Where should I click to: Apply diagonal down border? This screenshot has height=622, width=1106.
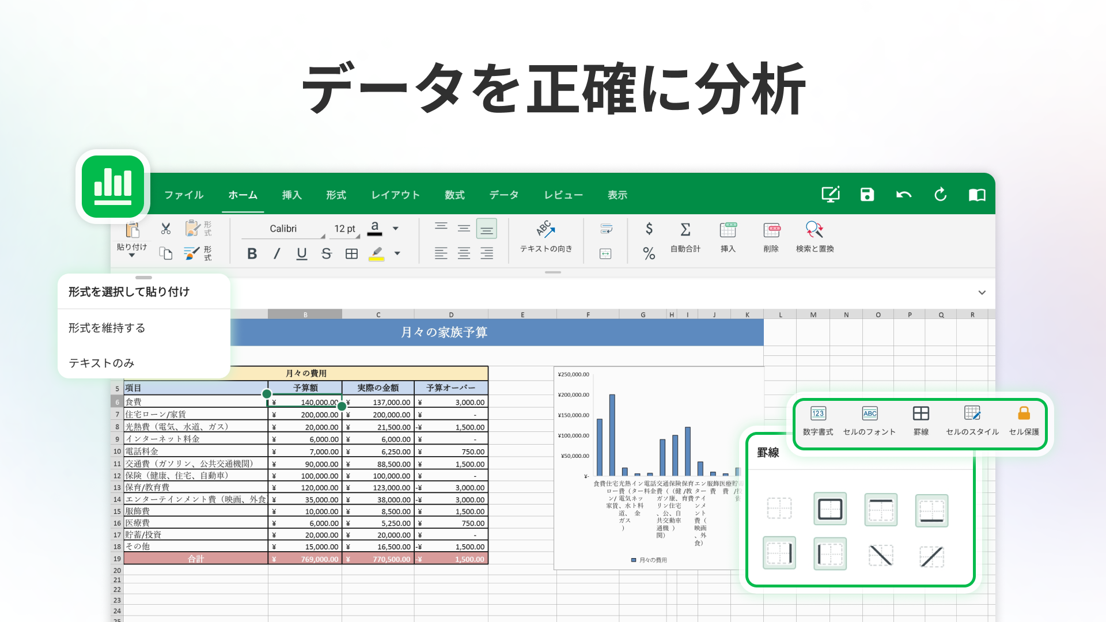coord(881,555)
